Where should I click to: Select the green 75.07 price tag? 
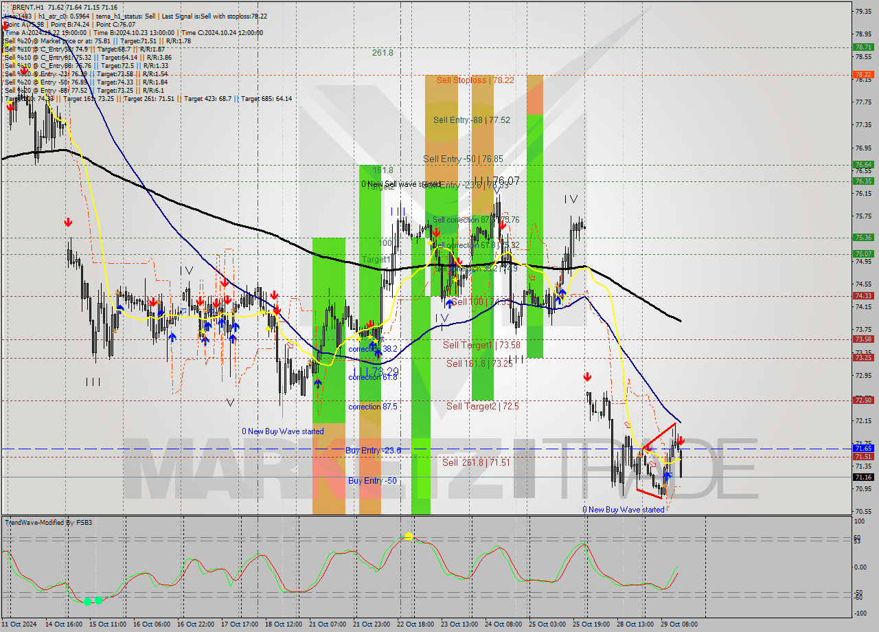863,253
